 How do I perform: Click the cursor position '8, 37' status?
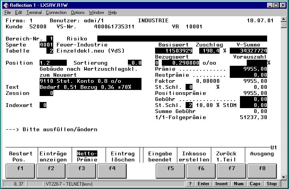click(18, 184)
